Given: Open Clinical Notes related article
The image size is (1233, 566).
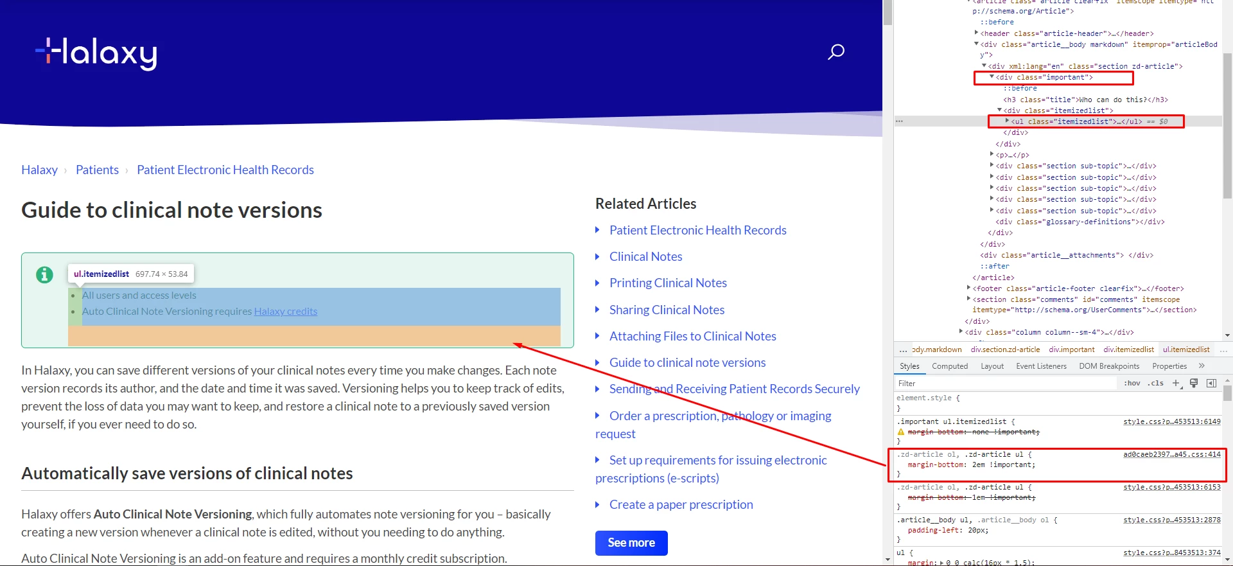Looking at the screenshot, I should pos(646,256).
